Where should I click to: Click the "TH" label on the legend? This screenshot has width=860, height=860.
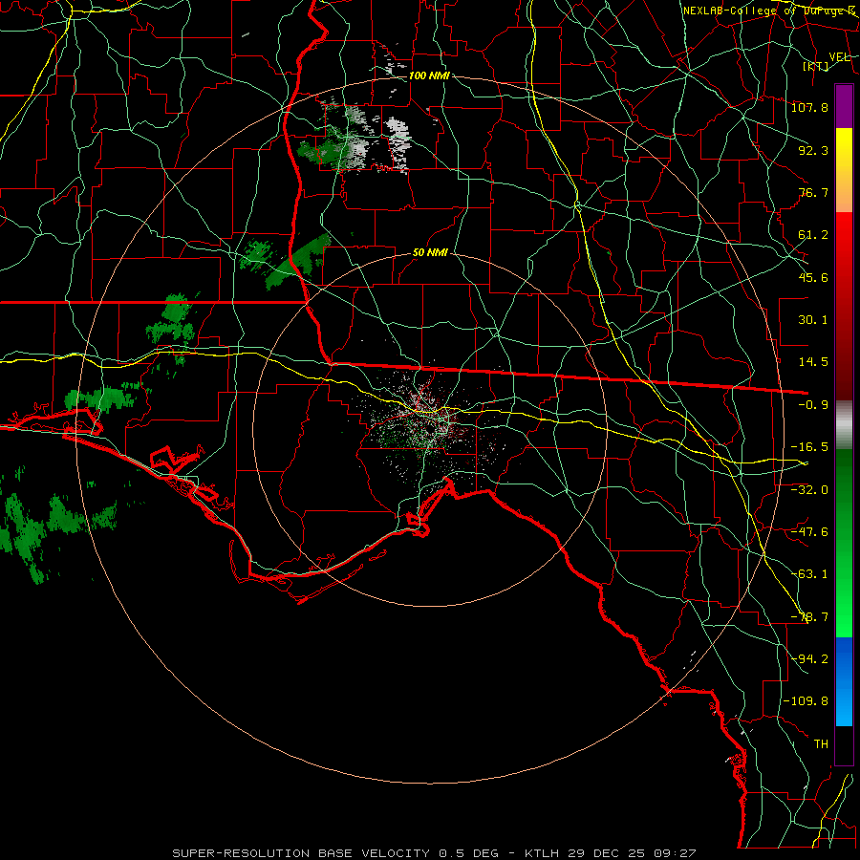point(821,743)
